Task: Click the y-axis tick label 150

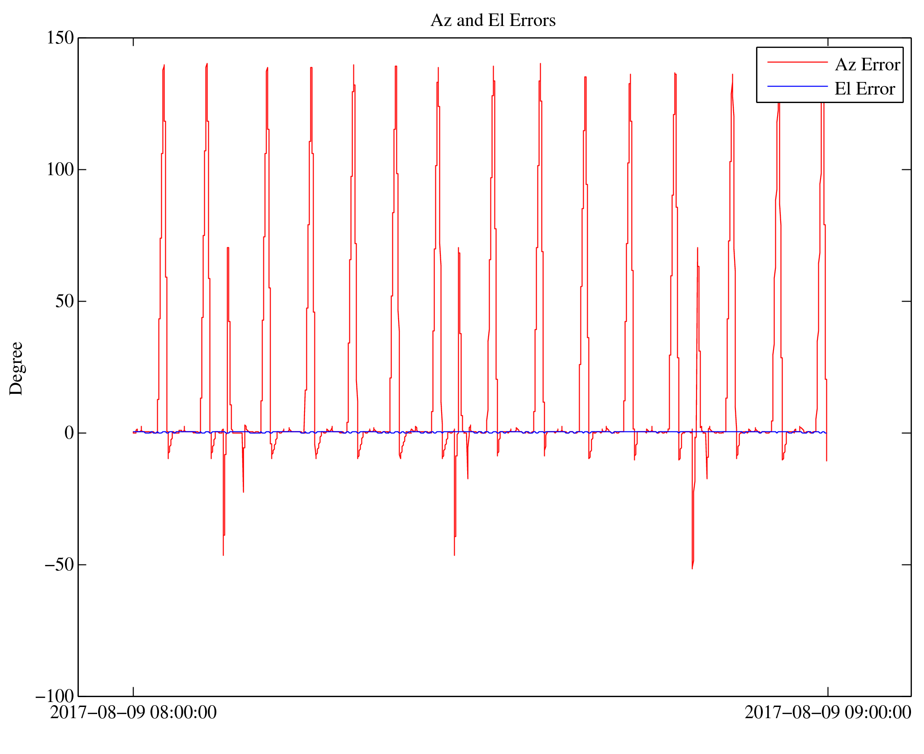Action: click(60, 38)
